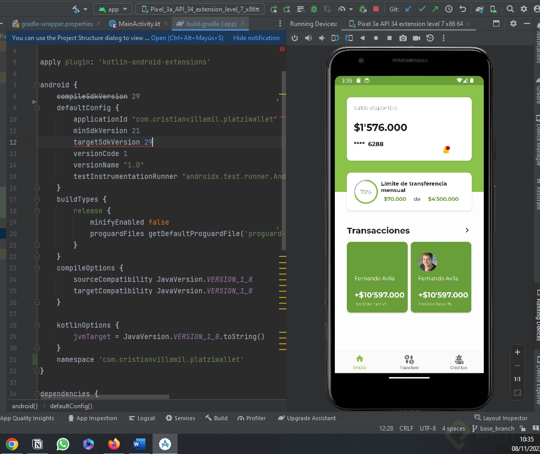Start debugging with the green bug icon
Screen dimensions: 540x454
[x=313, y=9]
